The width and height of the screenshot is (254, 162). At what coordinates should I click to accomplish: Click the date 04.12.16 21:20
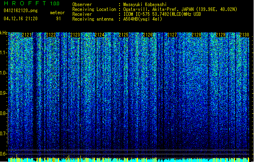pyautogui.click(x=21, y=18)
